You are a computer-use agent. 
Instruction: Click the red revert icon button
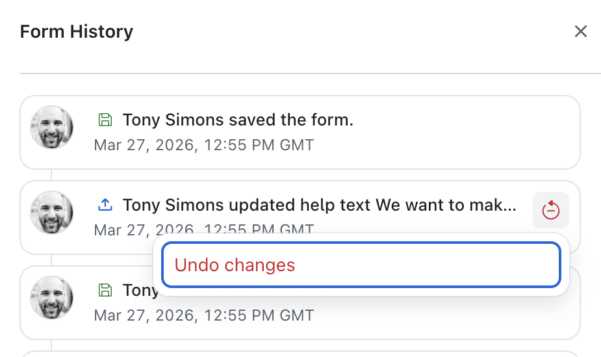(551, 210)
